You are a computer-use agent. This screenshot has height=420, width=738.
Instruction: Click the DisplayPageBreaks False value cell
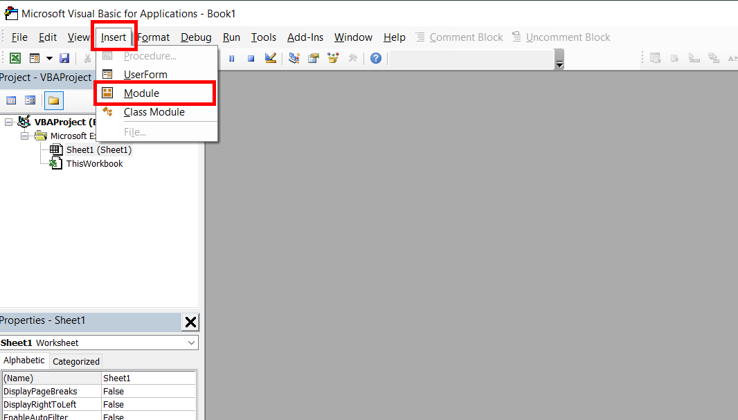pos(149,392)
